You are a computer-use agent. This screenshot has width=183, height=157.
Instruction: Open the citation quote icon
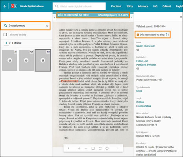pos(181,17)
